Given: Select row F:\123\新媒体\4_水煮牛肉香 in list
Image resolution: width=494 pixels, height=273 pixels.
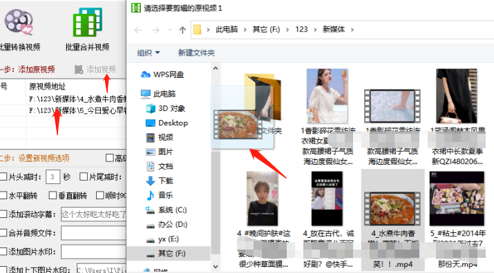Looking at the screenshot, I should point(63,99).
